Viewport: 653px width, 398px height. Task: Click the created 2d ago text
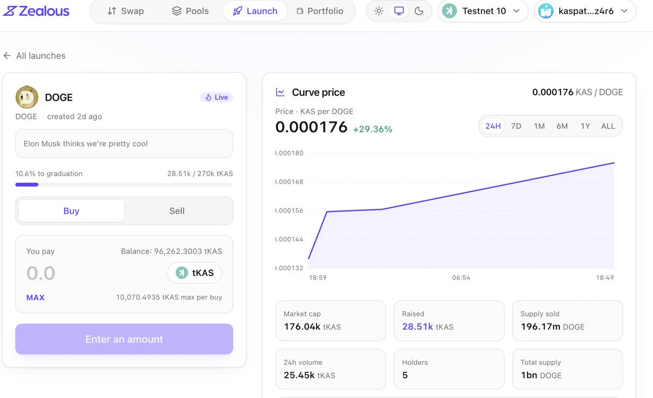click(x=75, y=116)
